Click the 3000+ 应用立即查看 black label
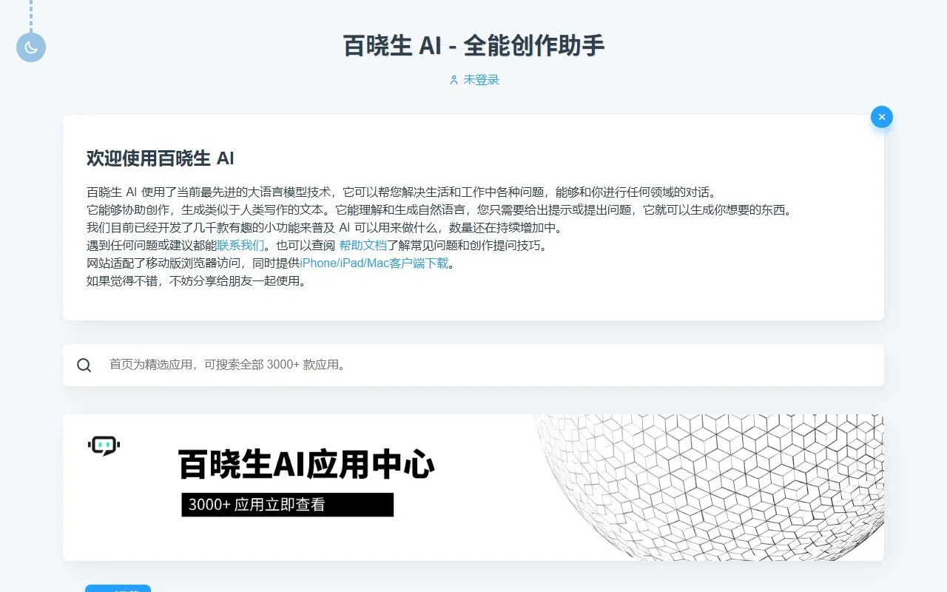 287,505
